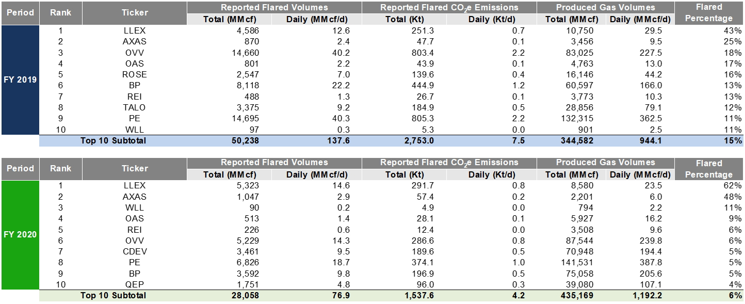Select daily produced value 362.5

652,119
